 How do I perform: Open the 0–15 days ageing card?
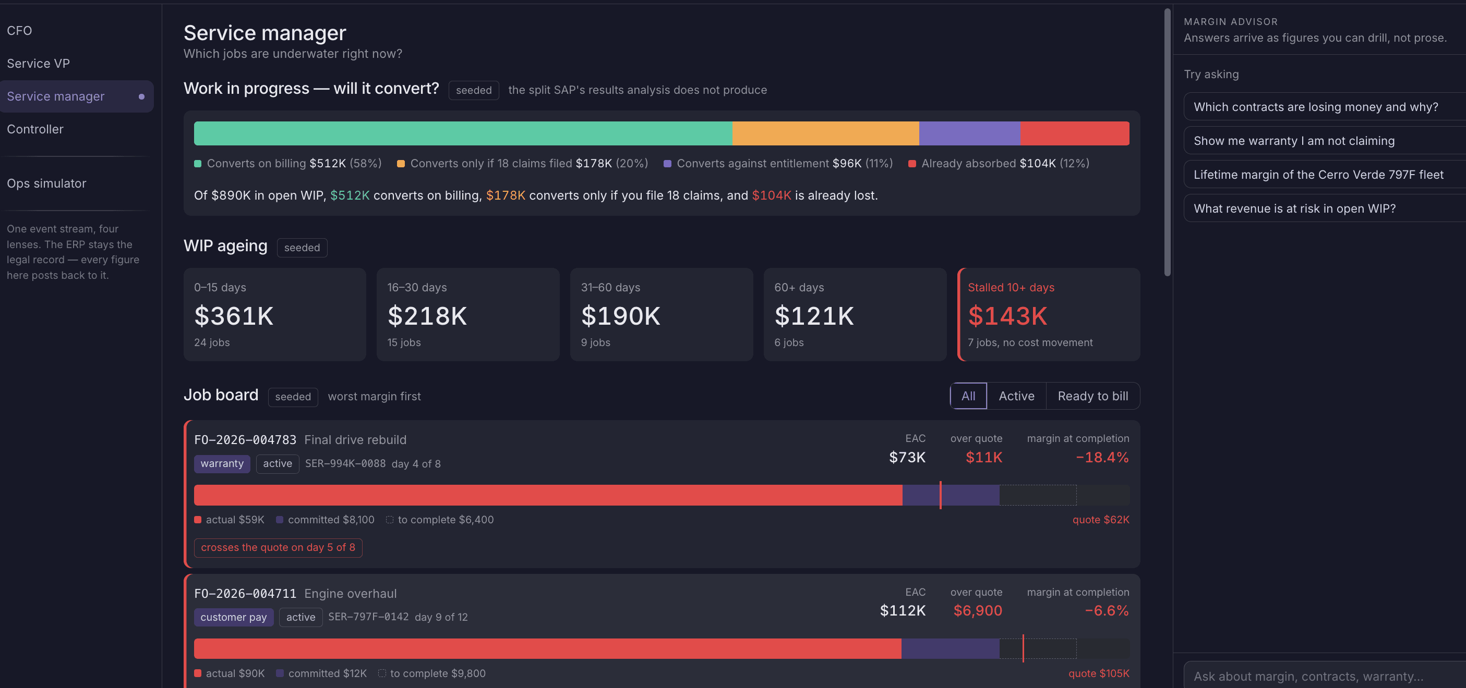click(x=274, y=314)
